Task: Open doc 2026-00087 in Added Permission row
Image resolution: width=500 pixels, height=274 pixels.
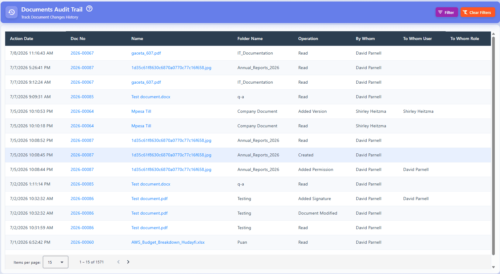Action: [82, 169]
